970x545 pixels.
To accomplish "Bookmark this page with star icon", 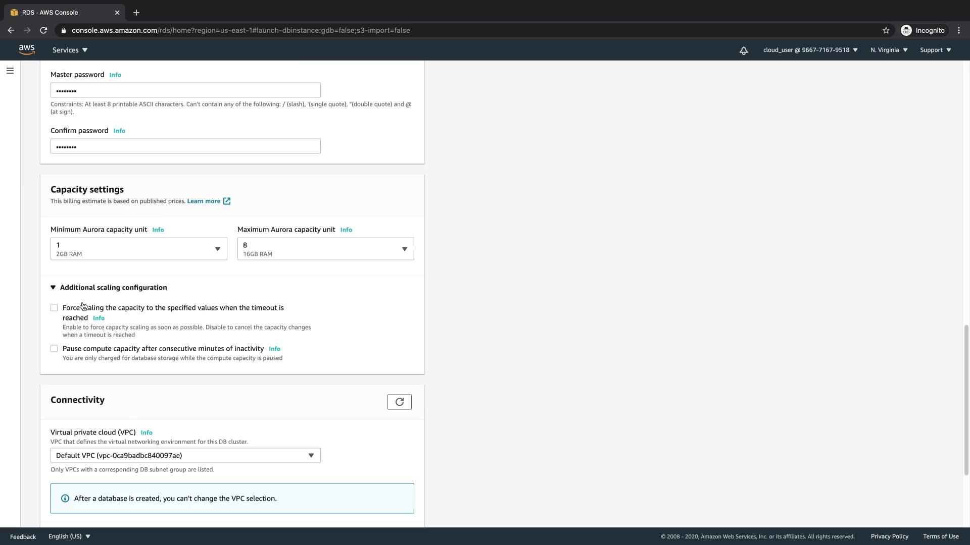I will (x=886, y=30).
